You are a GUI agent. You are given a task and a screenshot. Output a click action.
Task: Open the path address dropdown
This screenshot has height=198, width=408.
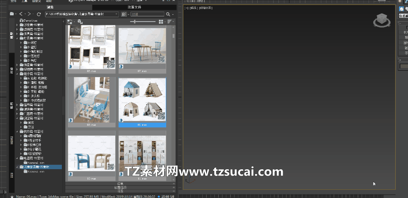(117, 14)
